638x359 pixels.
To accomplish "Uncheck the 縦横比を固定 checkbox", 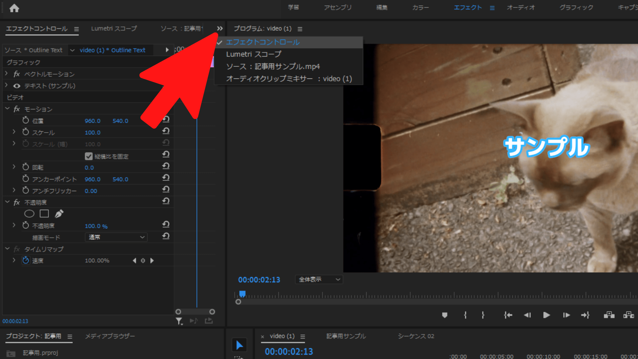I will (89, 156).
